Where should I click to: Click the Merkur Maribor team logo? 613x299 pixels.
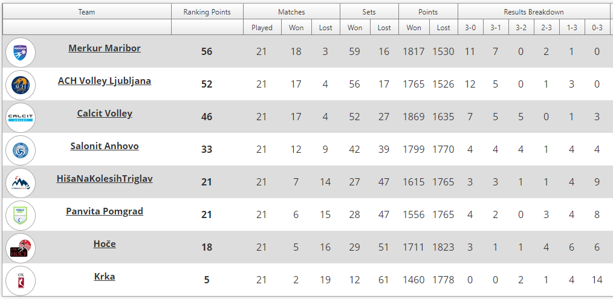(21, 52)
